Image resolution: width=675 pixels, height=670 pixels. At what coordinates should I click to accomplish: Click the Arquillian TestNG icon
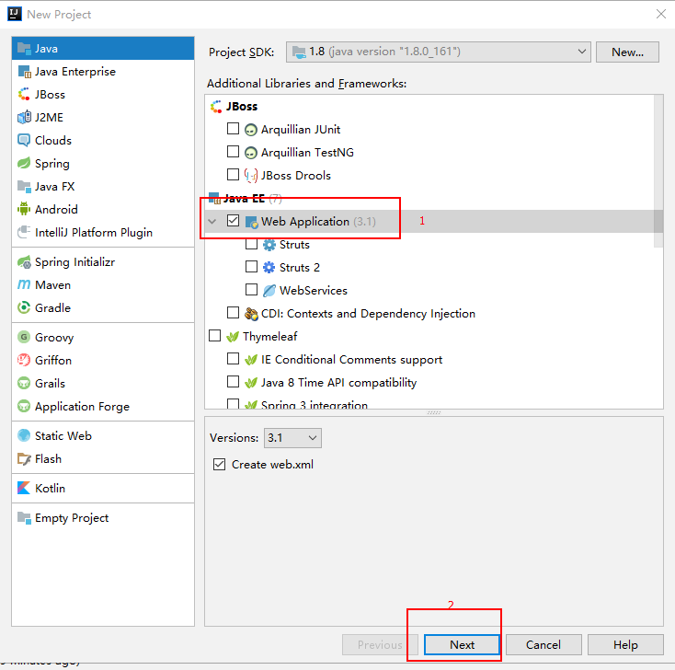(x=251, y=153)
